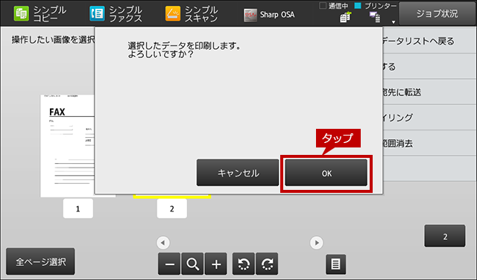Open Simple Fax (シンプルファクス) mode
Screen dimensions: 477x280
[x=116, y=14]
